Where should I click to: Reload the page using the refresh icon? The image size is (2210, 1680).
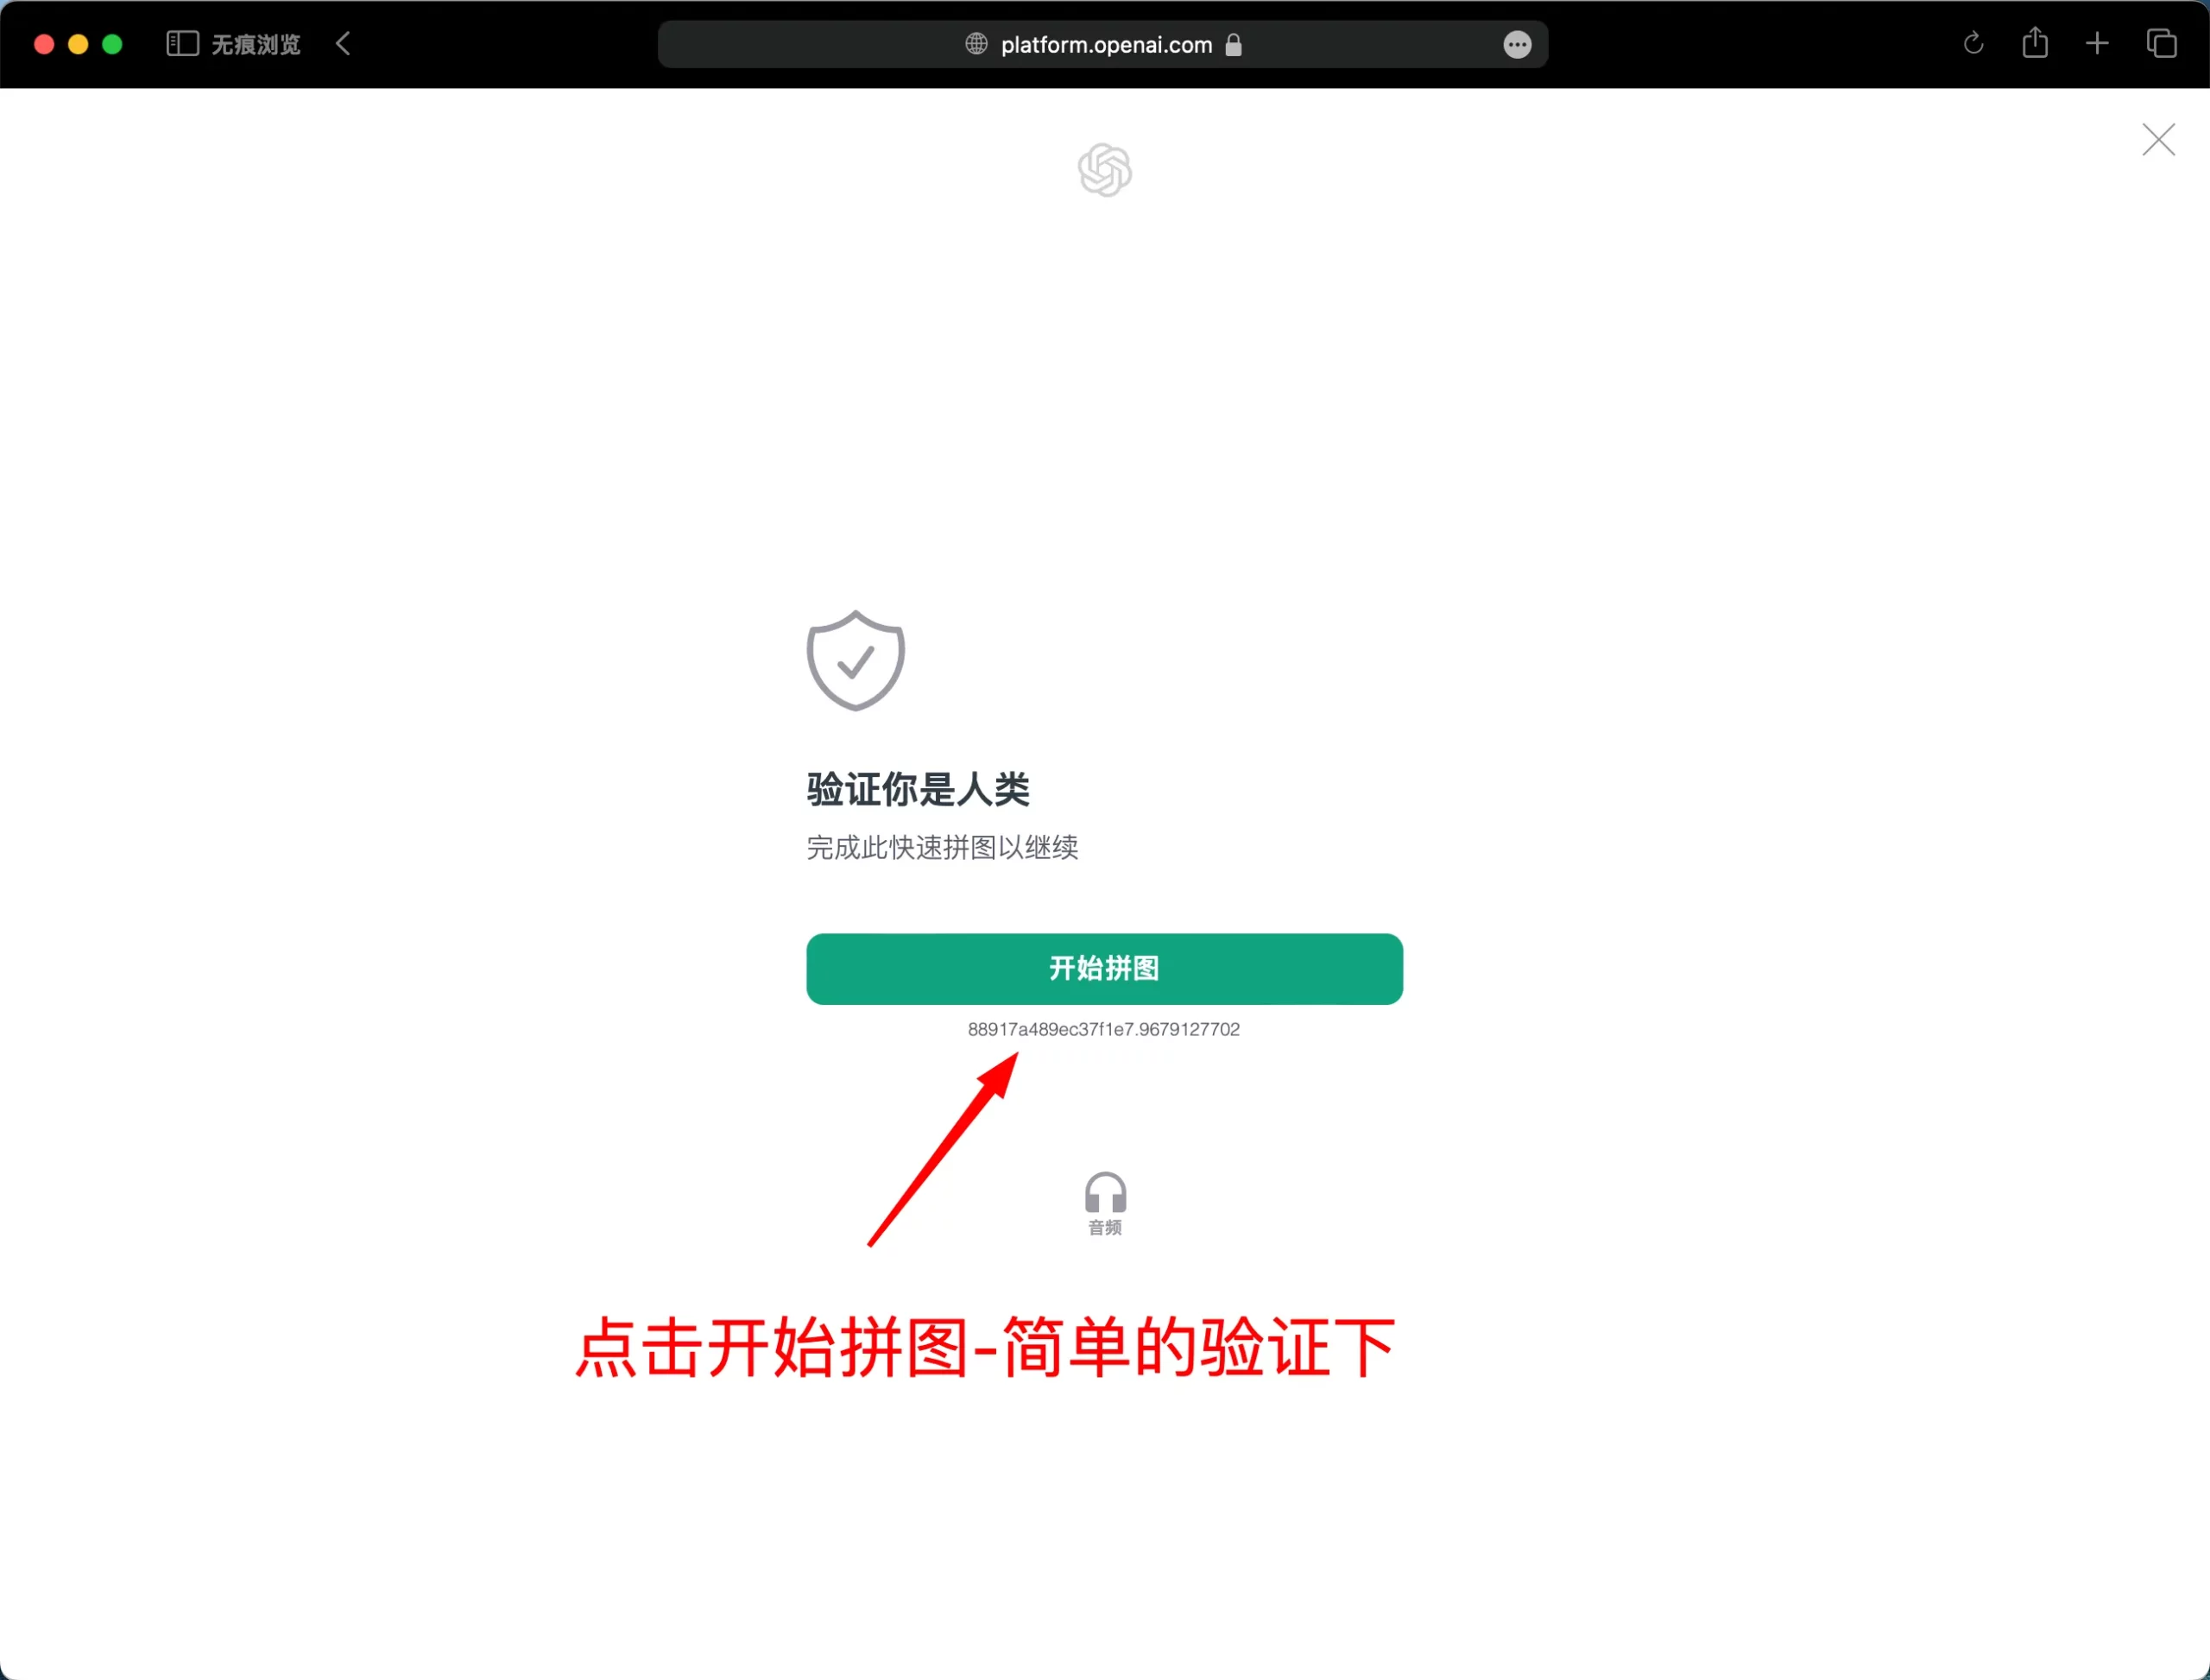(x=1972, y=44)
